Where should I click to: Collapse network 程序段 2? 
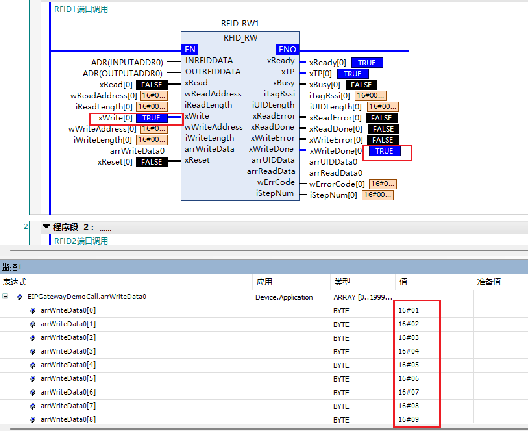click(x=45, y=227)
